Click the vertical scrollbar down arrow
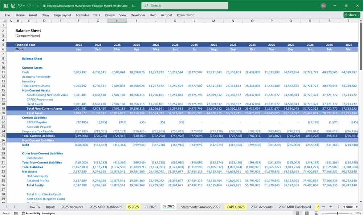Screen dimensions: 363x215 click(x=361, y=202)
